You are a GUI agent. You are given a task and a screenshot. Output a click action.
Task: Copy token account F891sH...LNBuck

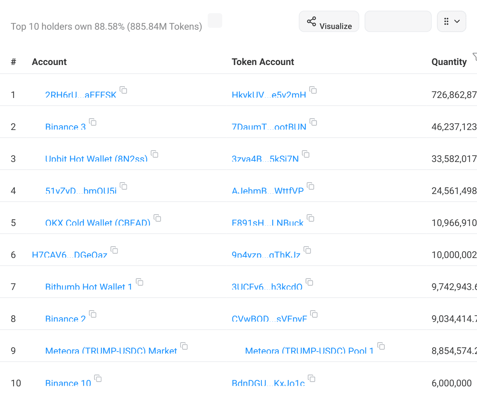click(311, 218)
